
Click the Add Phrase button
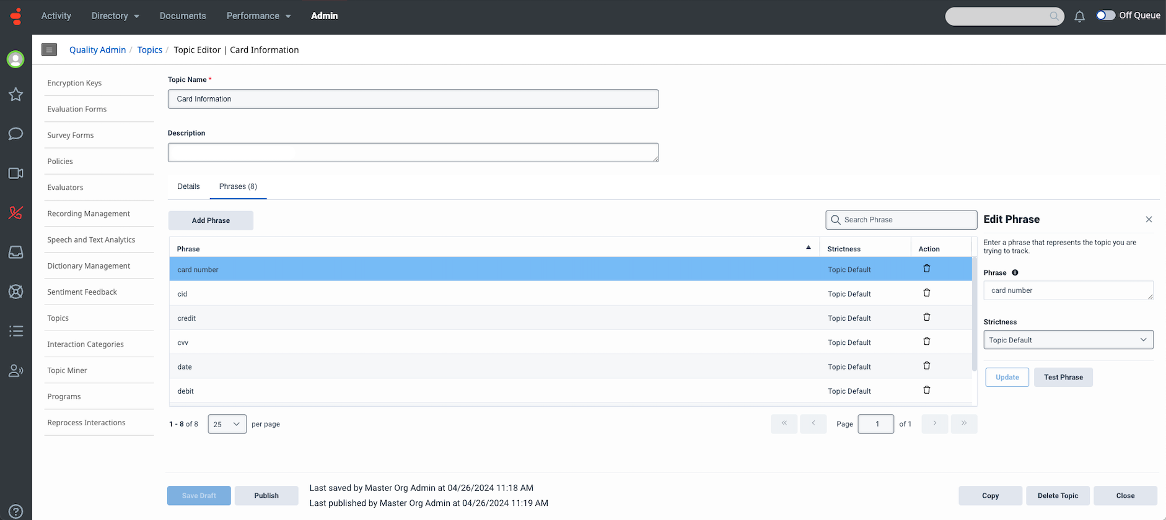[211, 220]
